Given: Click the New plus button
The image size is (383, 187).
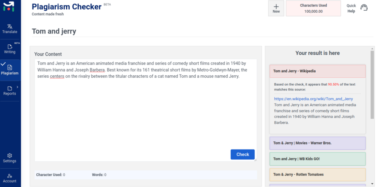Looking at the screenshot, I should click(276, 8).
